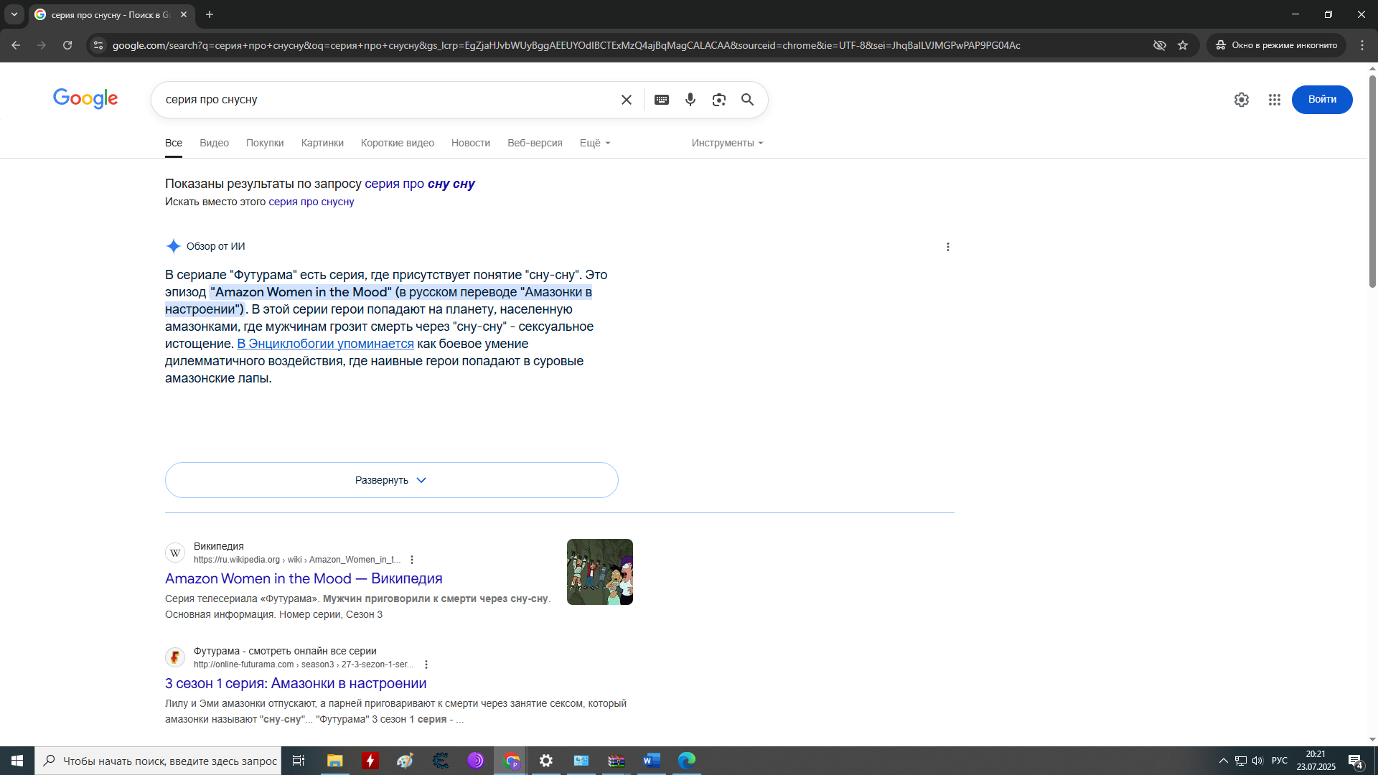Open the on-screen keyboard input tool
The width and height of the screenshot is (1378, 775).
click(662, 100)
